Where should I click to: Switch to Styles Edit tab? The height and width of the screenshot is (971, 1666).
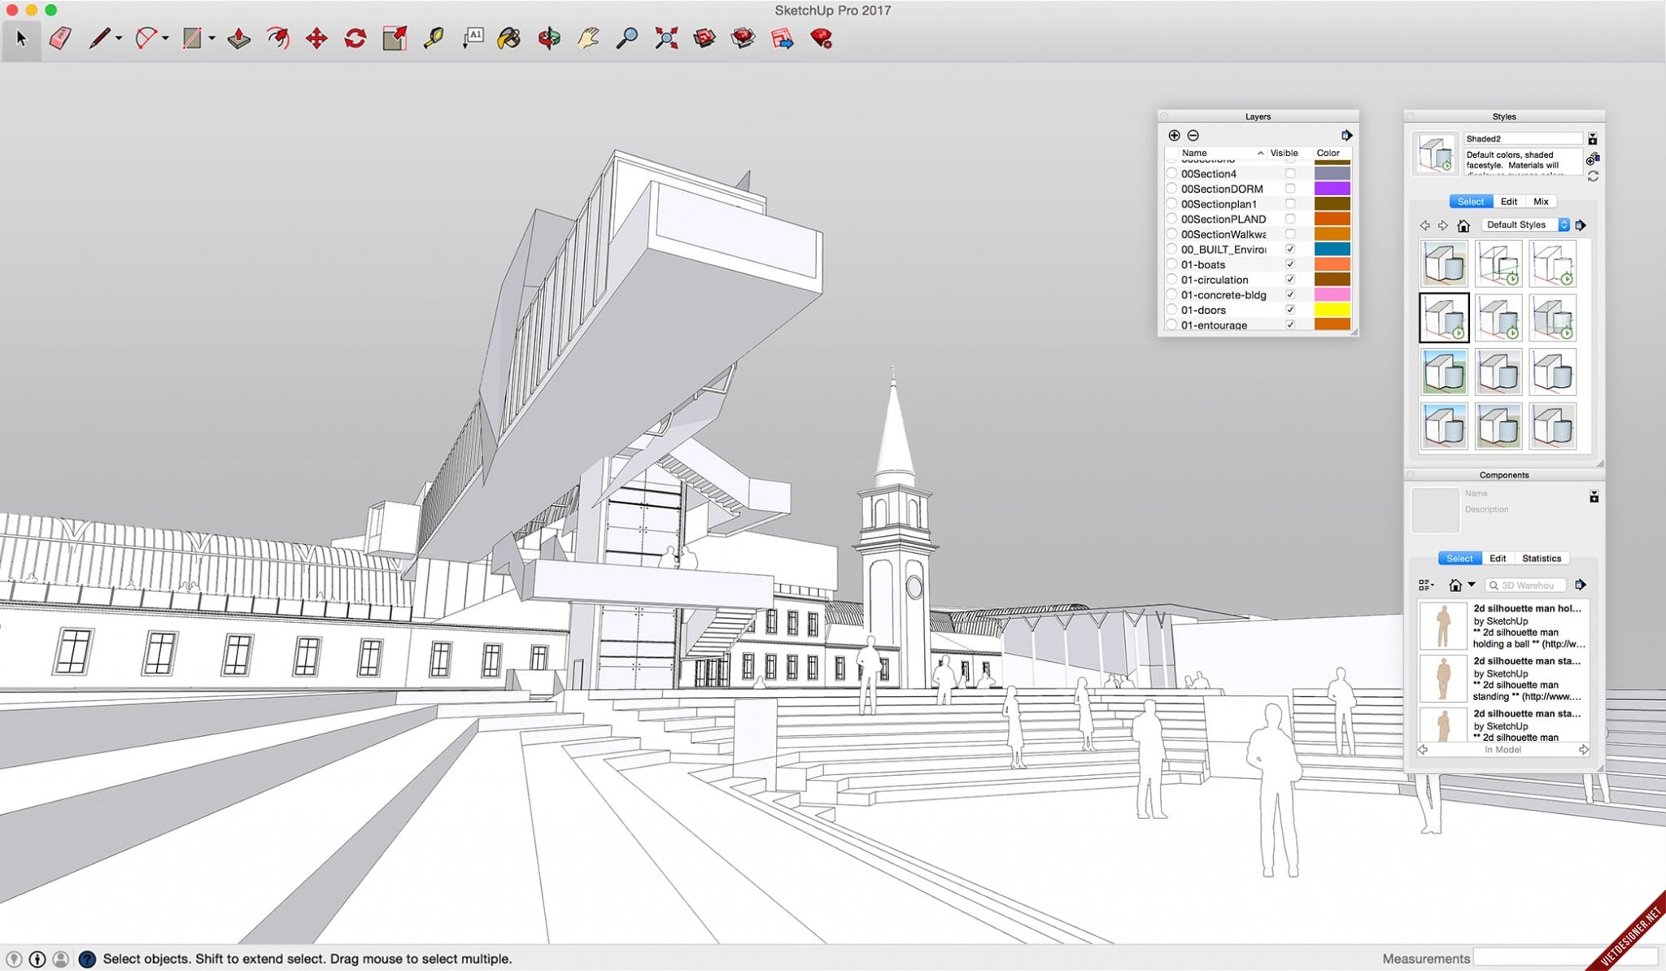pyautogui.click(x=1509, y=202)
